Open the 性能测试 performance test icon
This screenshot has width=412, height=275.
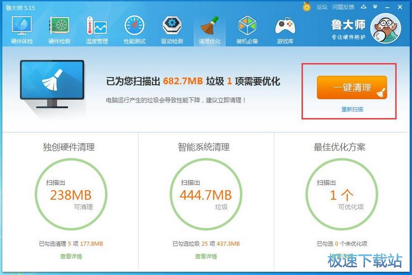134,29
